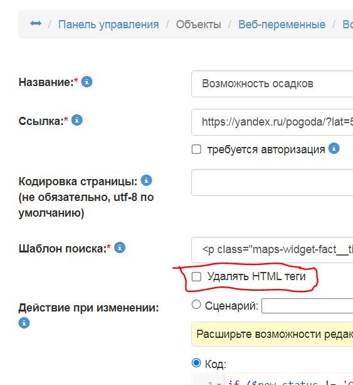Viewport: 353px width, 385px height.
Task: Select the Сценарий radio button
Action: [196, 305]
